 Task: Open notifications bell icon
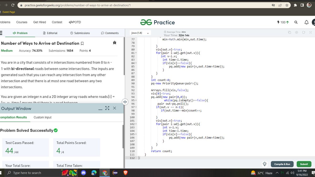point(306,22)
